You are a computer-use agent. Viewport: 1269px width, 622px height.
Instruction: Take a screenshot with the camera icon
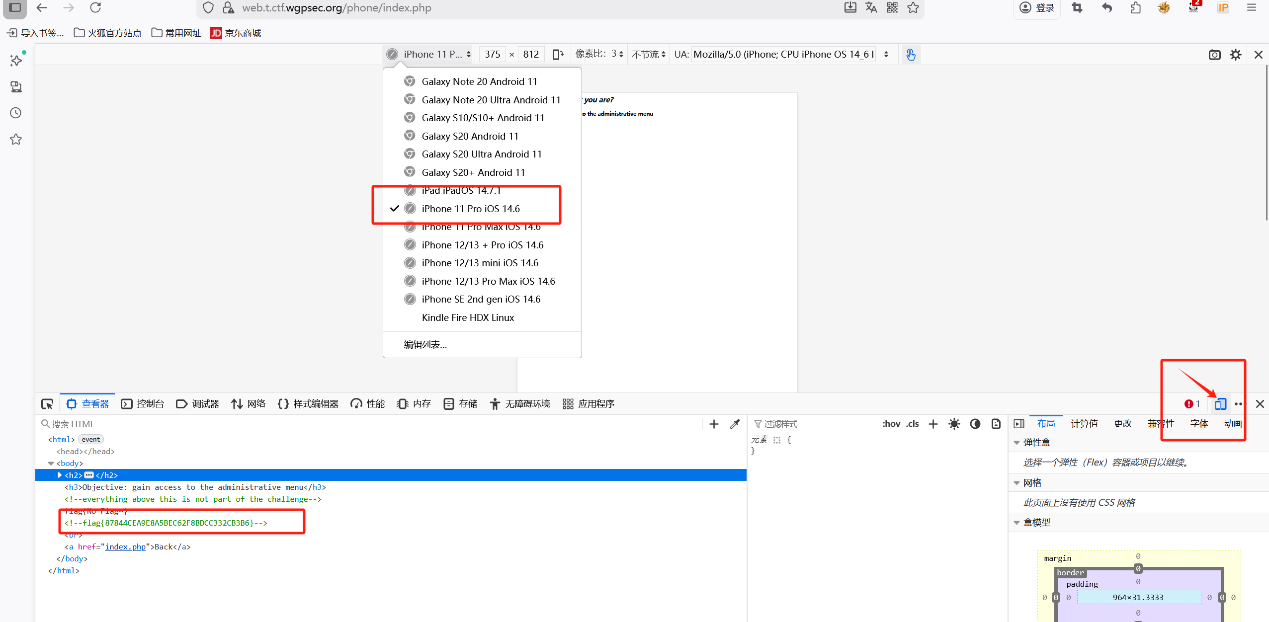coord(1214,55)
